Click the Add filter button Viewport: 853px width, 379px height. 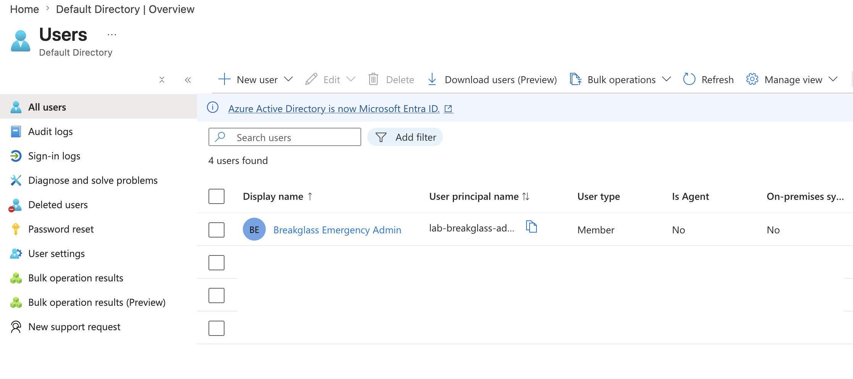tap(405, 137)
